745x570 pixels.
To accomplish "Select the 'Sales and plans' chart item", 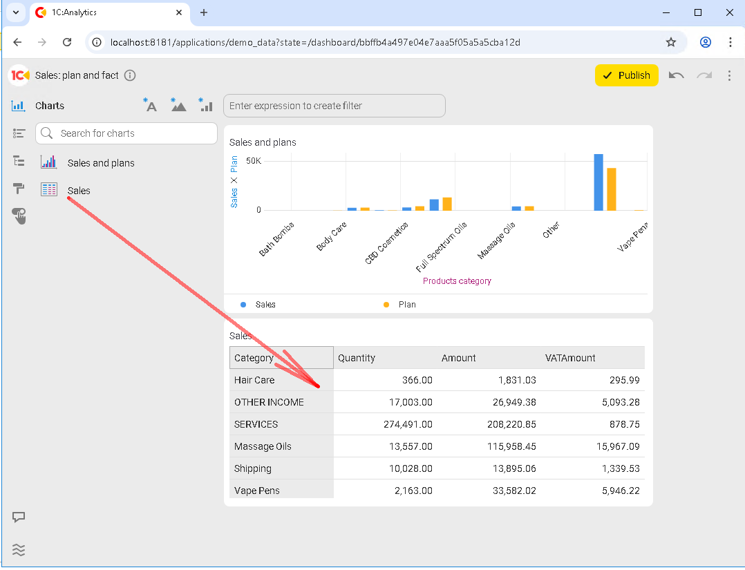I will coord(101,163).
